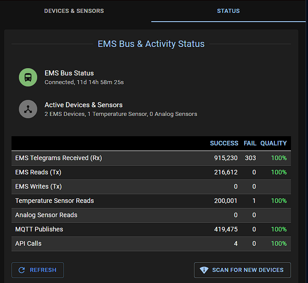Click the QUALITY column header
This screenshot has width=308, height=283.
click(274, 143)
